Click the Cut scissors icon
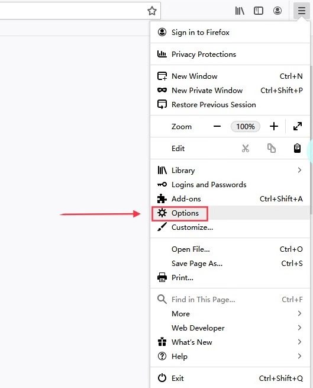313x388 pixels. tap(246, 149)
